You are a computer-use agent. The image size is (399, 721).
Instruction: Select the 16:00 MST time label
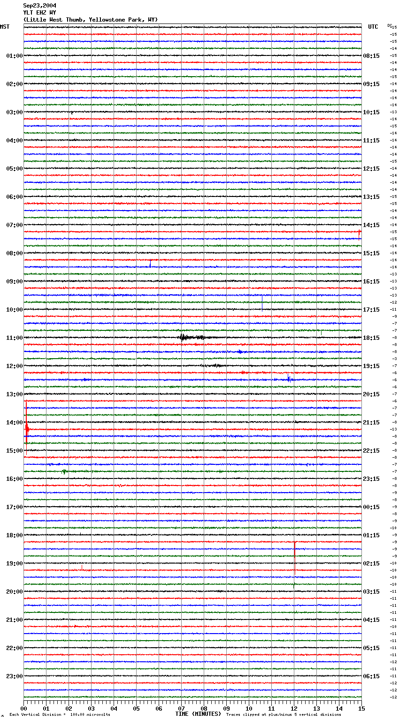pyautogui.click(x=15, y=479)
